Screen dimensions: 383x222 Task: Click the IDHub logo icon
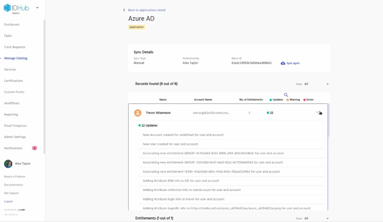7,8
